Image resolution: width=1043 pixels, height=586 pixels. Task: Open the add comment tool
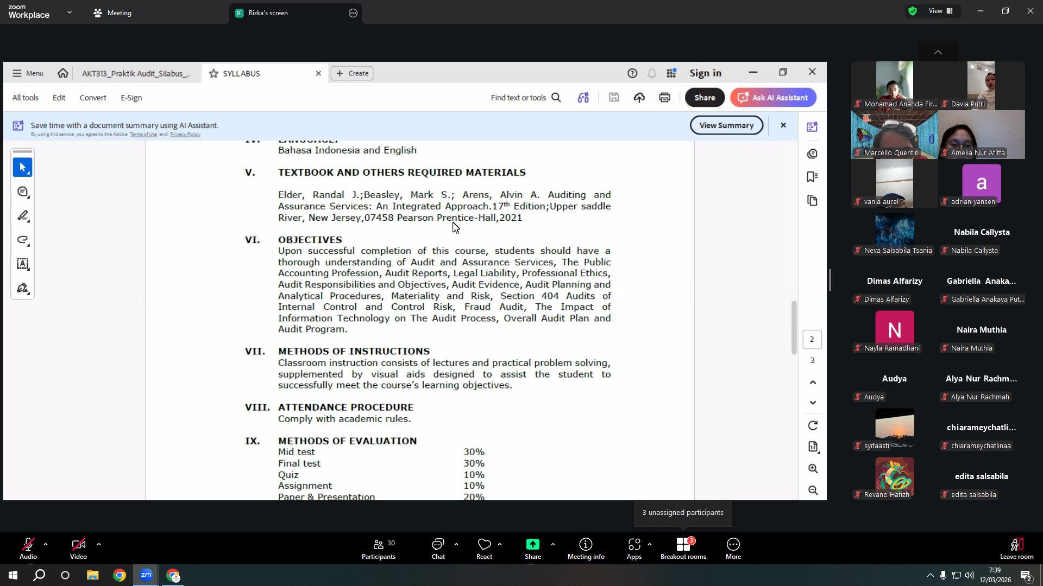coord(22,192)
